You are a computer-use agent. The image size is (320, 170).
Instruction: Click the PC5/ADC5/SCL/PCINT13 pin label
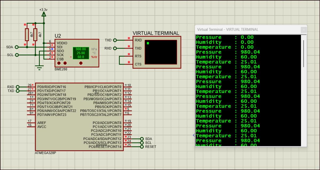[x=102, y=143]
